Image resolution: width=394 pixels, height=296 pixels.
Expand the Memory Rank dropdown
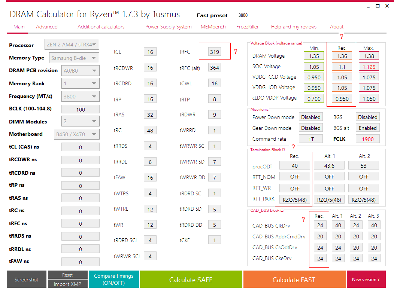81,83
